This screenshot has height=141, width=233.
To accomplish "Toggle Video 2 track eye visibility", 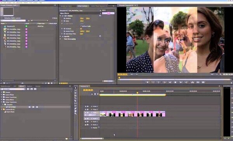I will point(85,109).
